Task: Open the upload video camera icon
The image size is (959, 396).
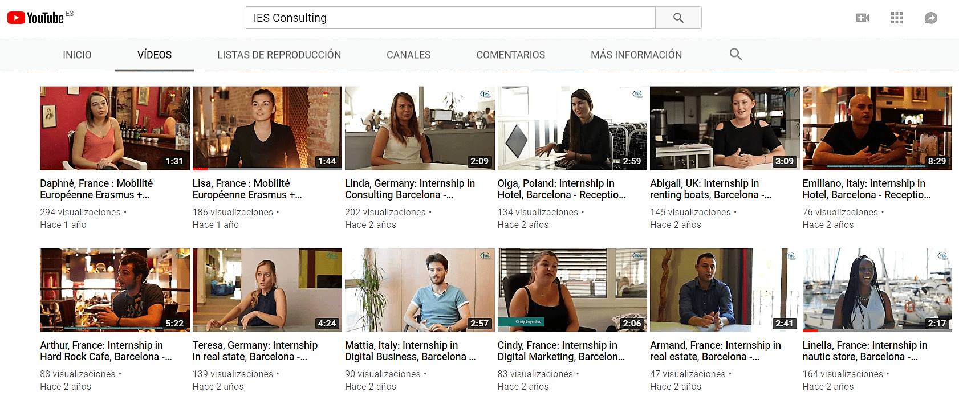Action: [x=863, y=18]
